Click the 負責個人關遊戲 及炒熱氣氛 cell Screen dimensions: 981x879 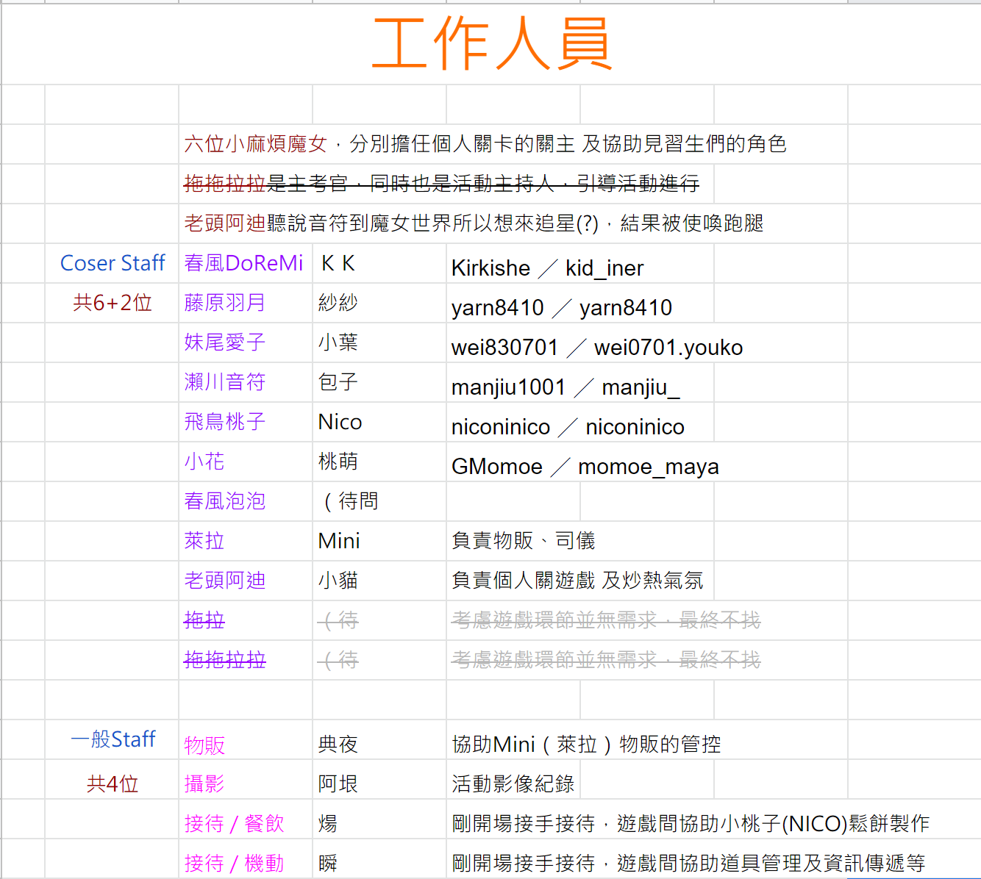click(577, 581)
